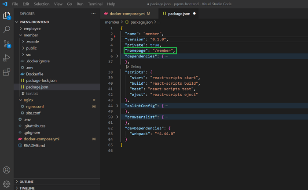This screenshot has width=308, height=190.
Task: Click the README.md info icon
Action: coord(20,145)
